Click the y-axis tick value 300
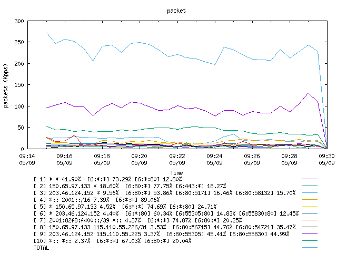The width and height of the screenshot is (337, 253). (x=19, y=21)
